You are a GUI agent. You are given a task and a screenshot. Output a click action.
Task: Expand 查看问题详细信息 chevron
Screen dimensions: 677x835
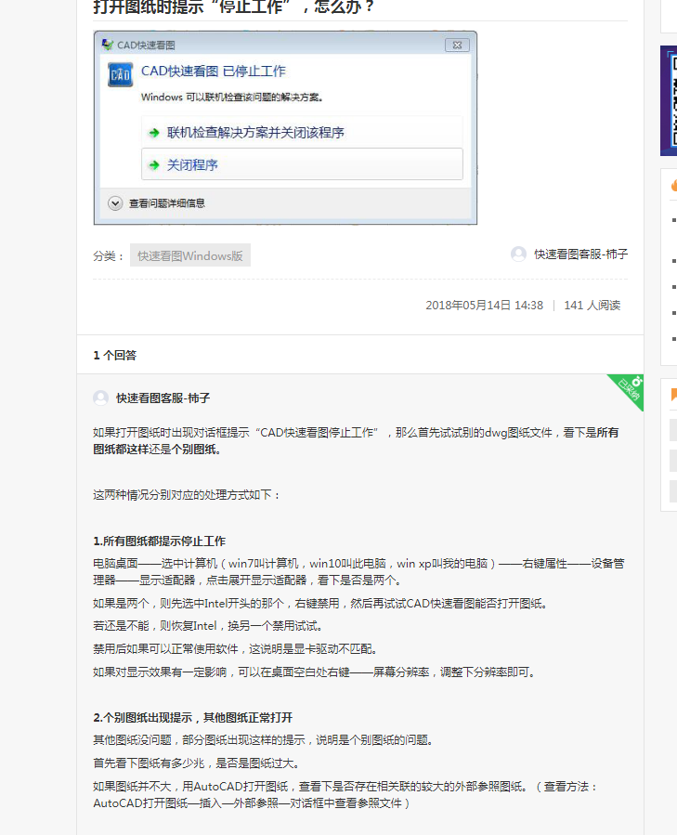[115, 202]
